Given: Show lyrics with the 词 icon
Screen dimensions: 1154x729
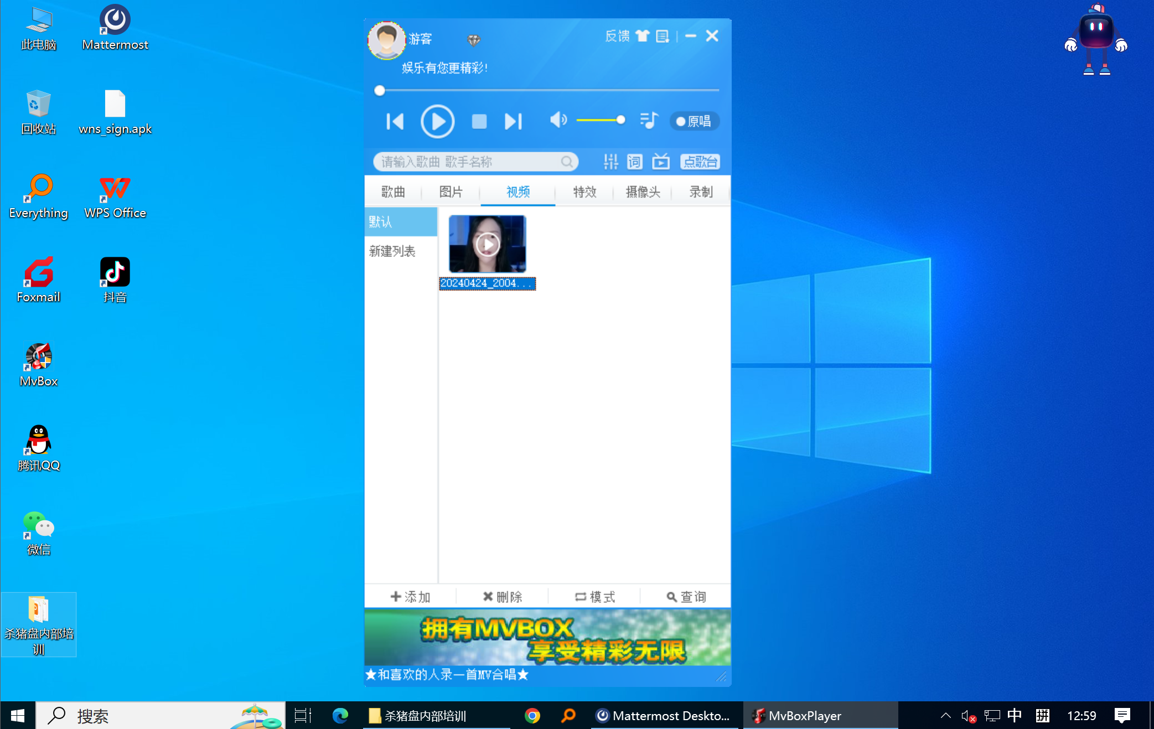Looking at the screenshot, I should tap(635, 162).
